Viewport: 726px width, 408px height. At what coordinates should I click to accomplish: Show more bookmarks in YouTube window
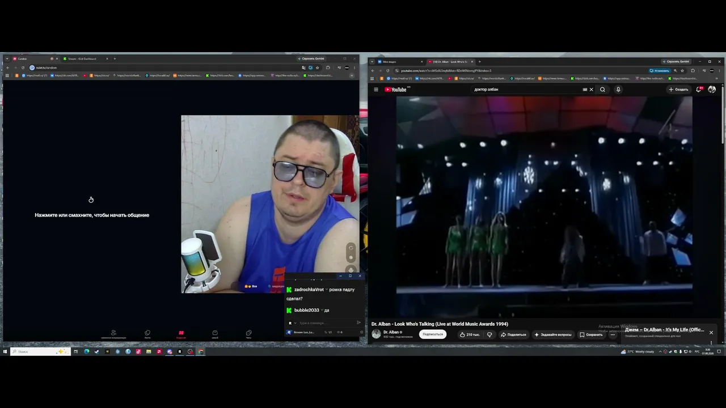716,78
